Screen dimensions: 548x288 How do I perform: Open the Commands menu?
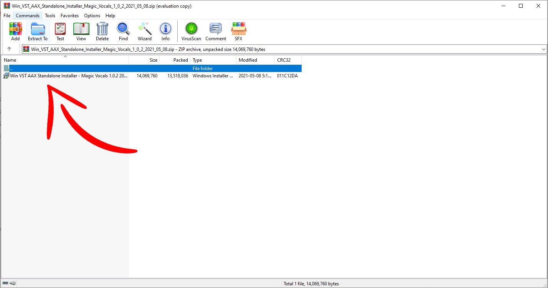[x=28, y=16]
